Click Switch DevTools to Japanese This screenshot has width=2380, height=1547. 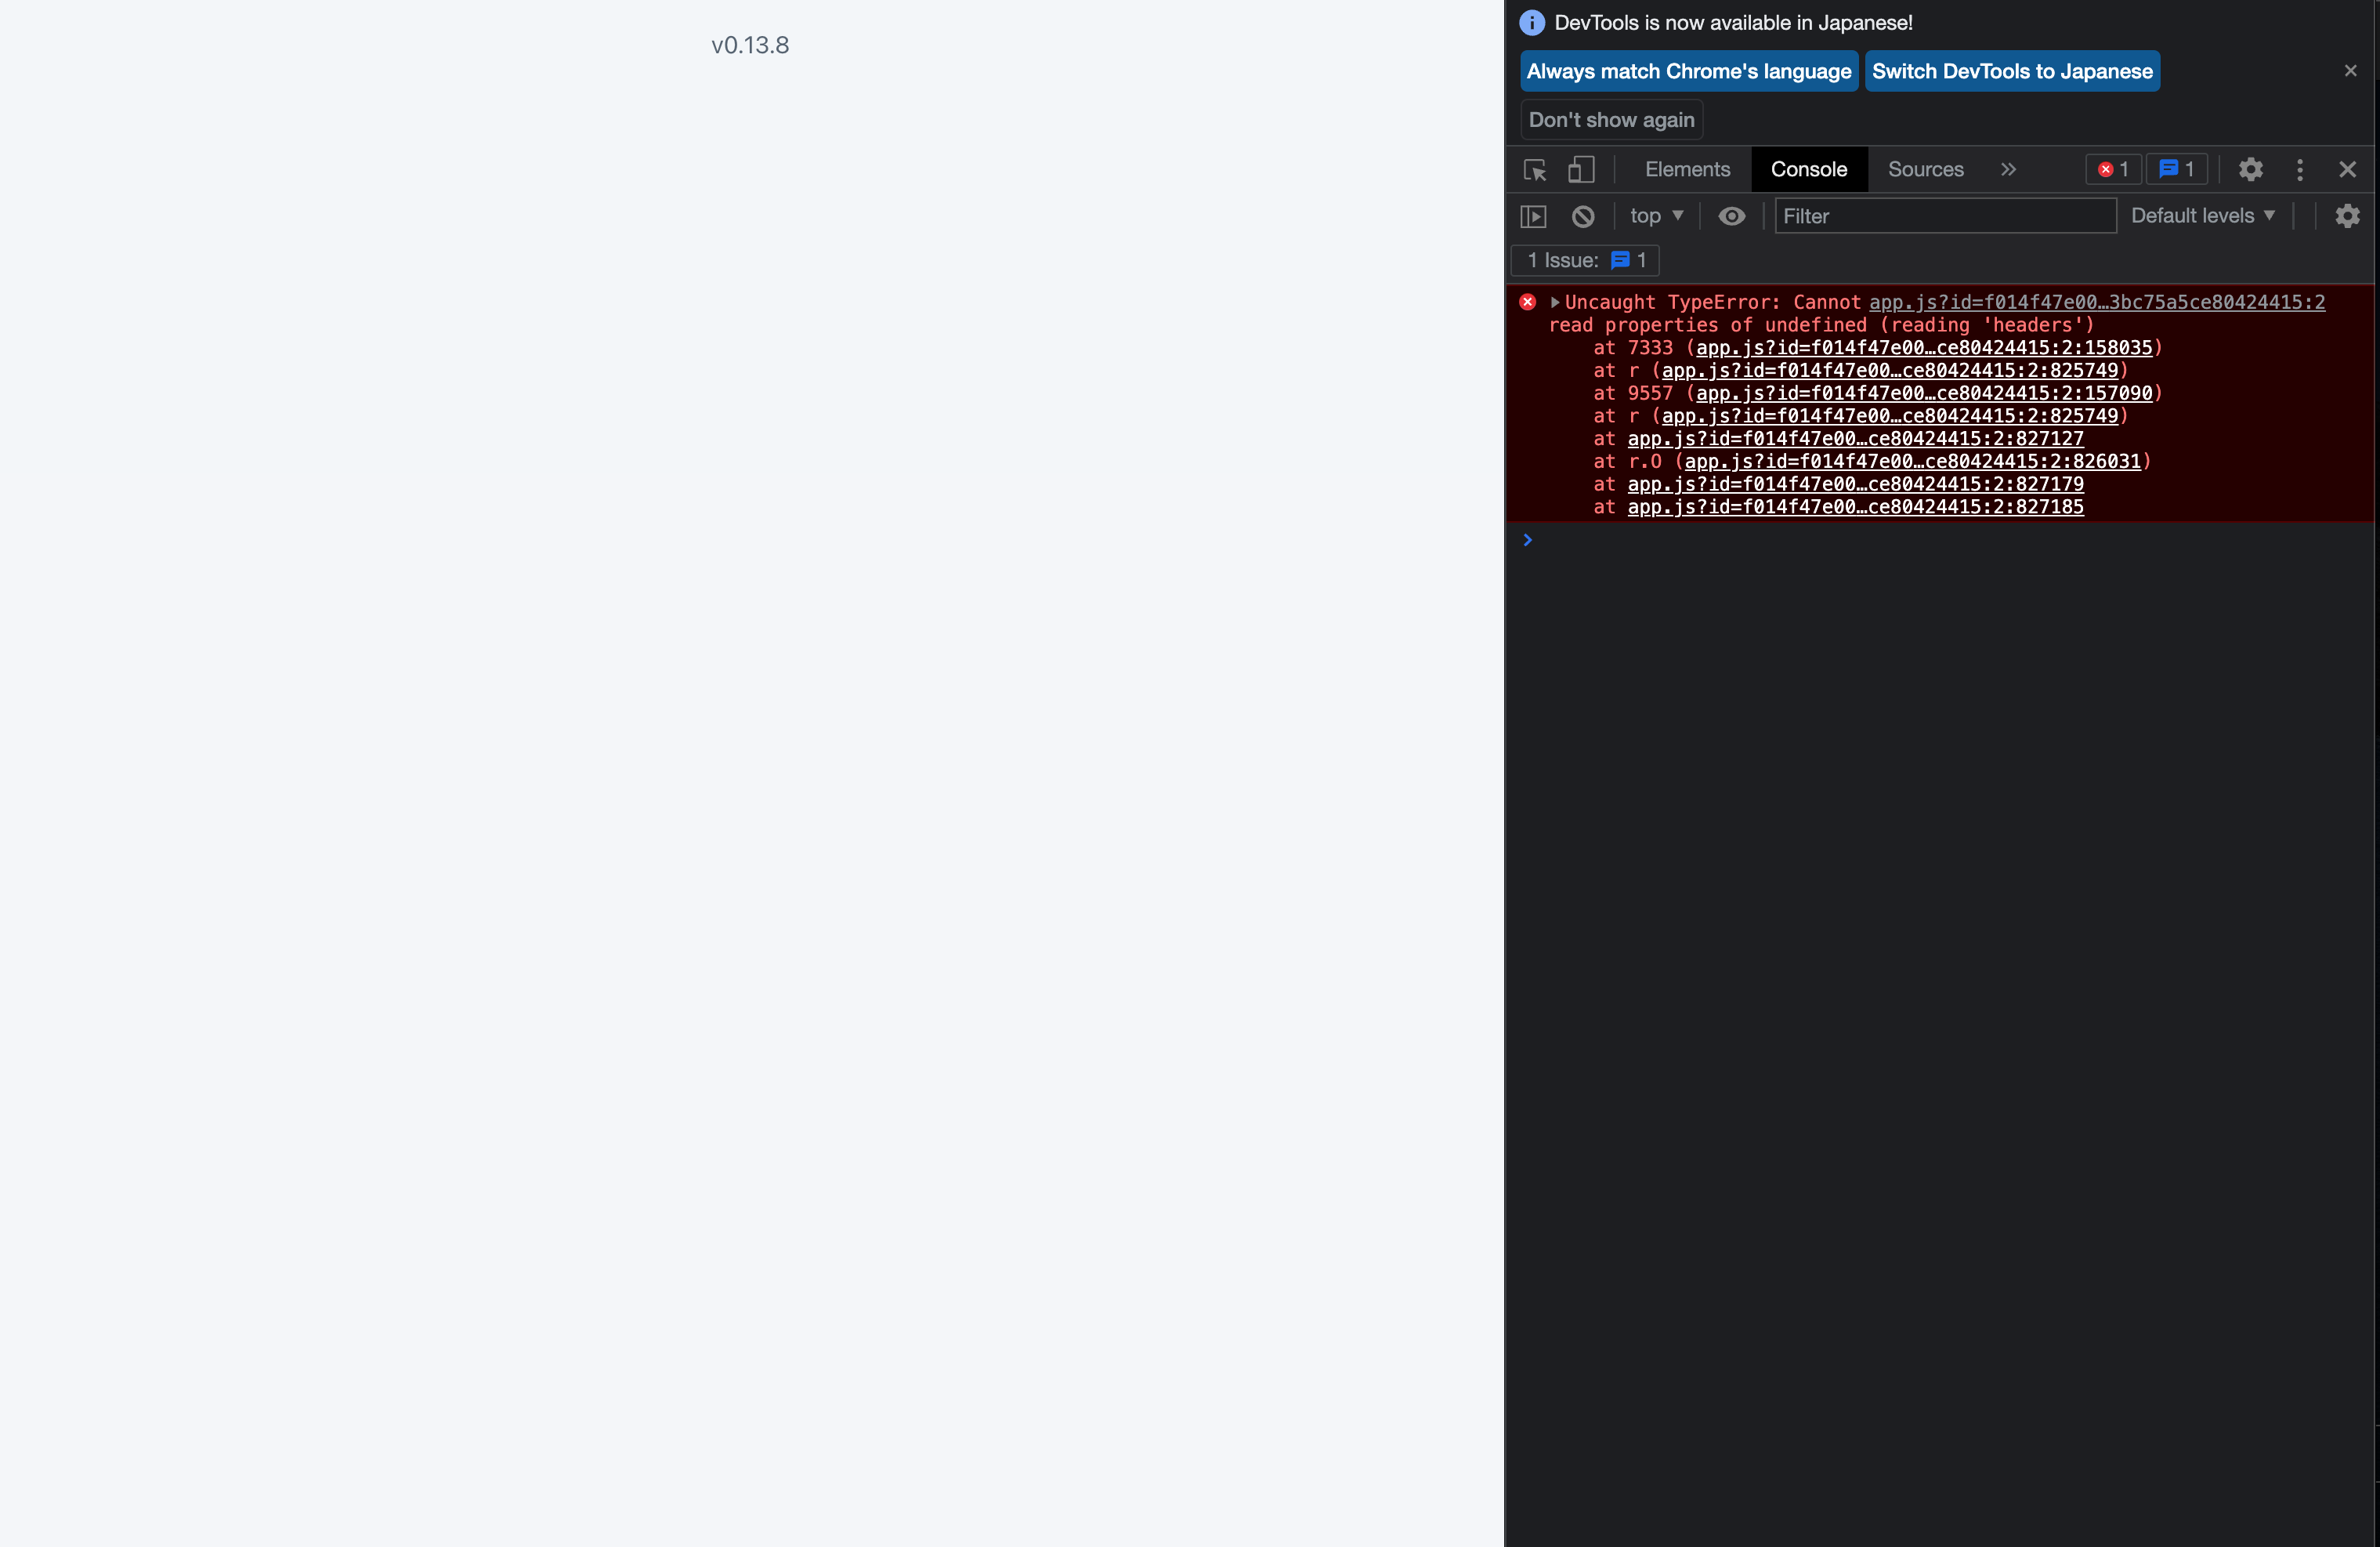2012,70
